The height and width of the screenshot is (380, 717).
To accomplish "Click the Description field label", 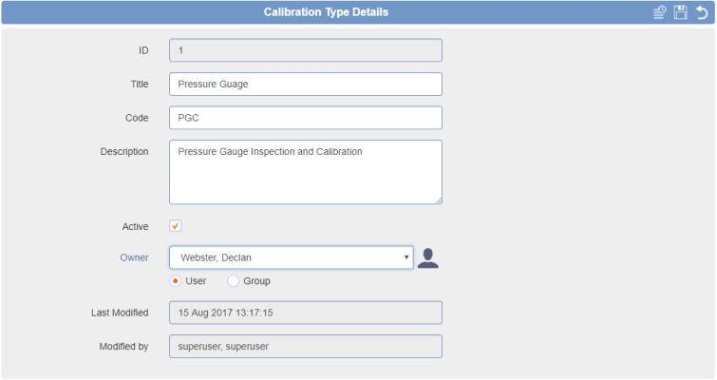I will coord(124,151).
